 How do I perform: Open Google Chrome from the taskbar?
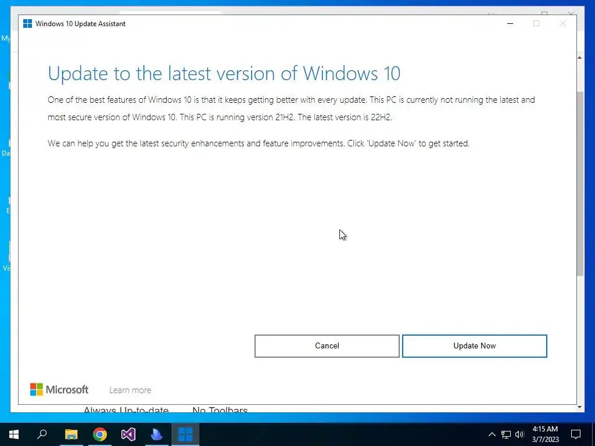(x=100, y=434)
